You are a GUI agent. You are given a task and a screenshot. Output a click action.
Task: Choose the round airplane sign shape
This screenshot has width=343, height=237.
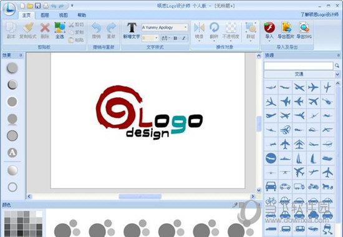coord(271,158)
